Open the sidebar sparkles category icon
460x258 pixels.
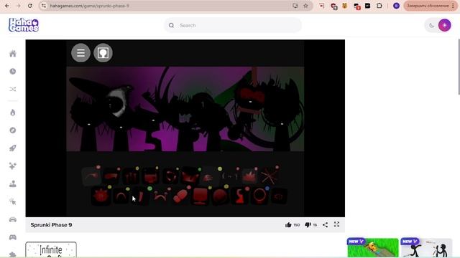(x=13, y=166)
